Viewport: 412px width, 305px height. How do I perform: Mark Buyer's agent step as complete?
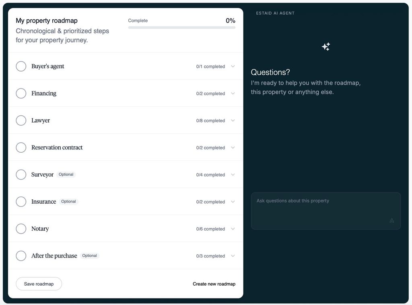pyautogui.click(x=21, y=66)
